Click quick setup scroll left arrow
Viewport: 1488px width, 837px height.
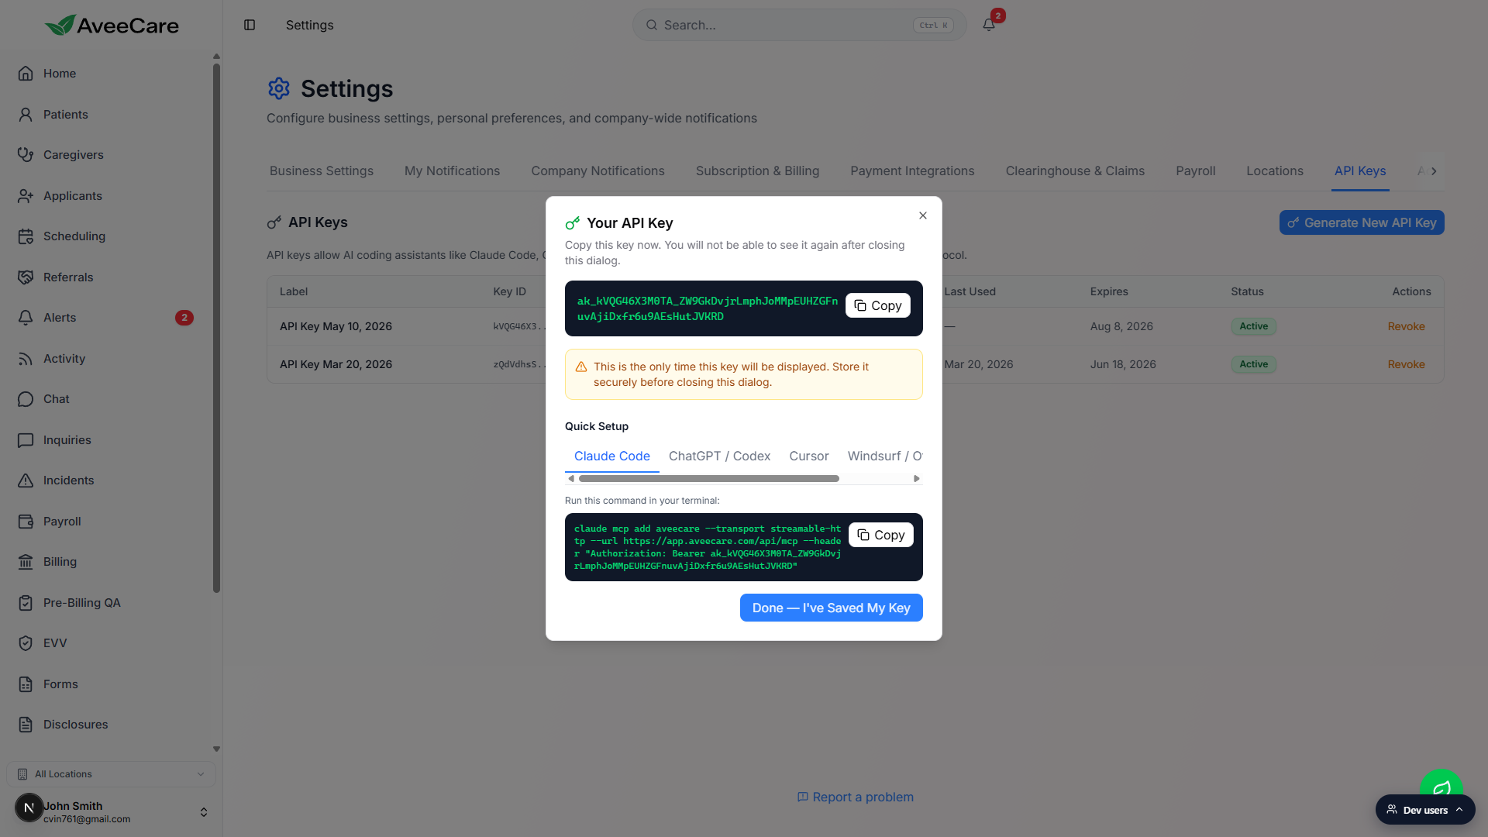click(x=571, y=479)
